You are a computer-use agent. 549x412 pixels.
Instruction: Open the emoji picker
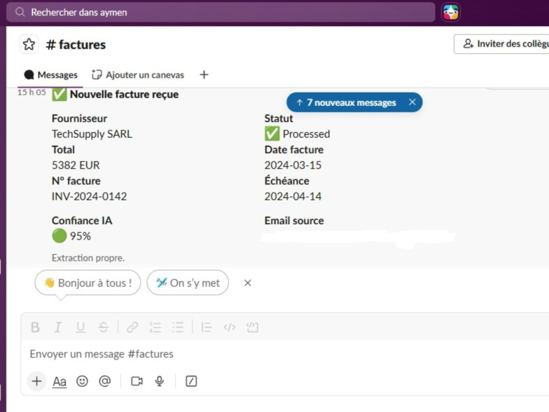(x=82, y=381)
